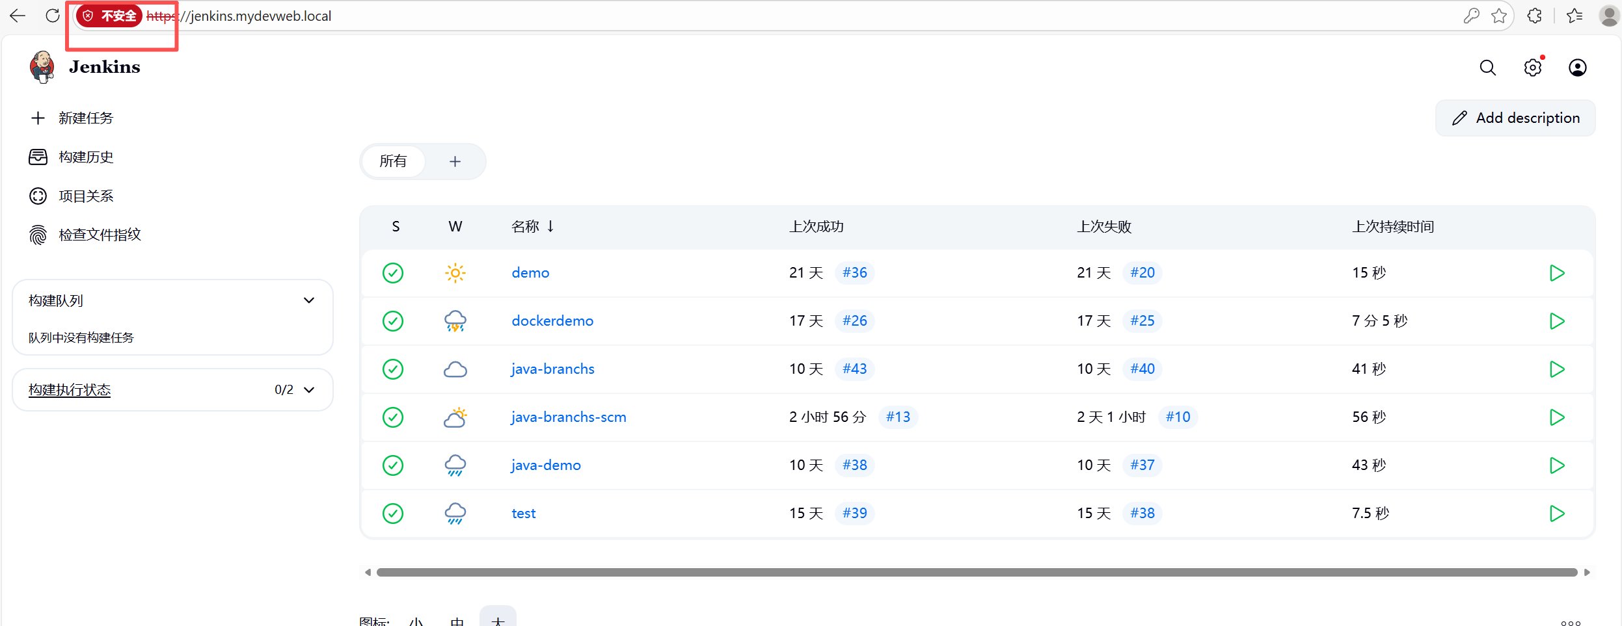Viewport: 1622px width, 626px height.
Task: Select the 所有 view tab
Action: click(x=393, y=161)
